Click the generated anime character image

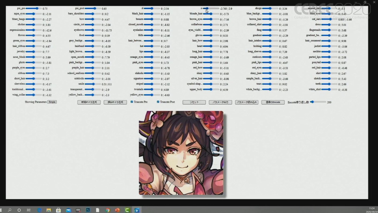click(x=181, y=153)
